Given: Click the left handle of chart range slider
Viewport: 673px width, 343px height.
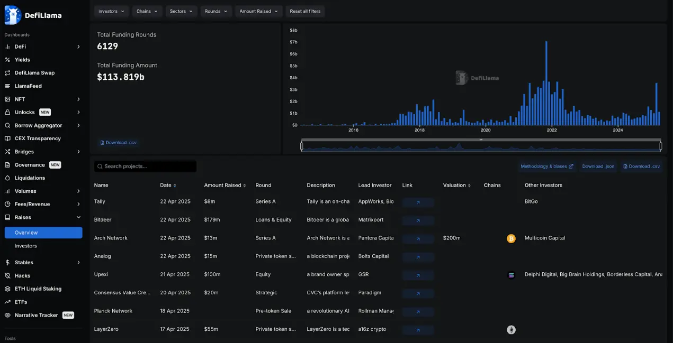Looking at the screenshot, I should tap(302, 146).
